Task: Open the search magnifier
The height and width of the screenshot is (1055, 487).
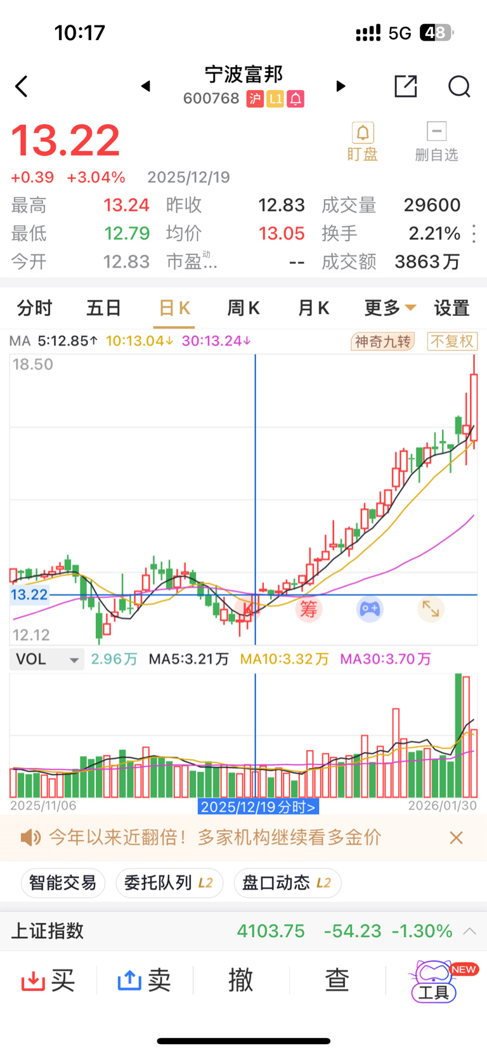Action: [x=459, y=86]
